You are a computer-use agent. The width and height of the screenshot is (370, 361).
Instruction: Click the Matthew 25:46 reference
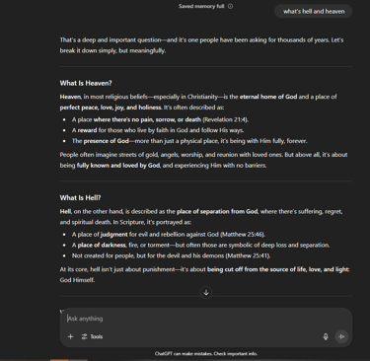pos(243,235)
